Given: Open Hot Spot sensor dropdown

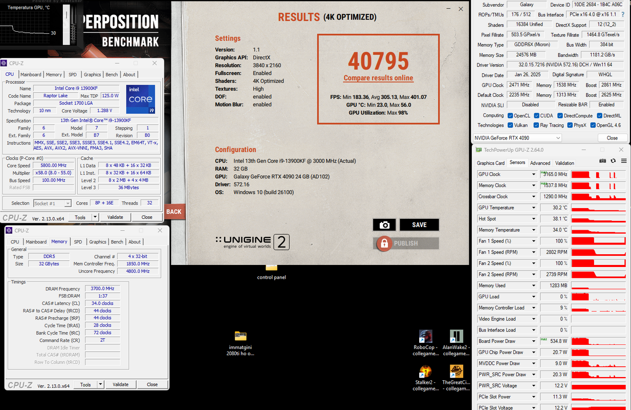Looking at the screenshot, I should click(x=534, y=219).
